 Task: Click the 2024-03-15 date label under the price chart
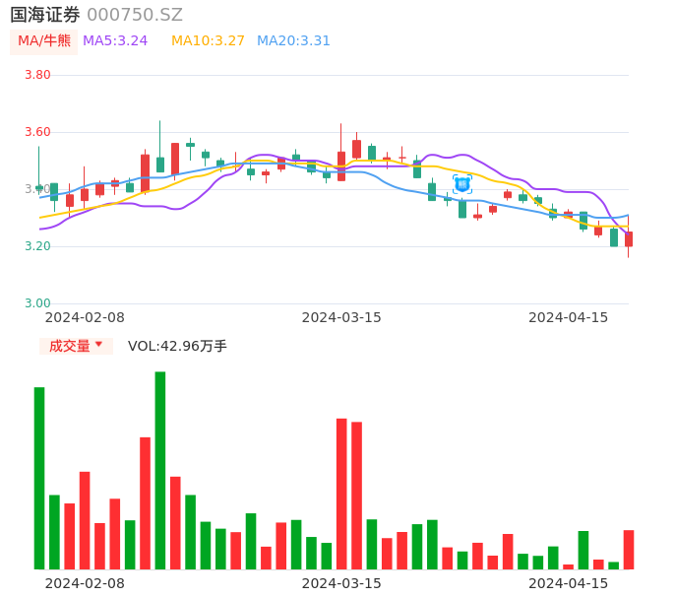click(341, 317)
